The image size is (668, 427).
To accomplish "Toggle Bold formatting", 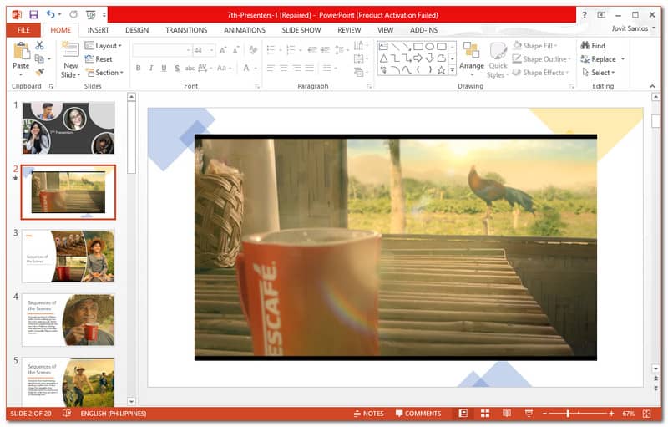I will click(x=138, y=69).
